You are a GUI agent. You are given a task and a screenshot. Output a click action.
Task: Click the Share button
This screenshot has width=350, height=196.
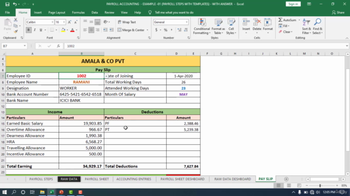[x=338, y=13]
